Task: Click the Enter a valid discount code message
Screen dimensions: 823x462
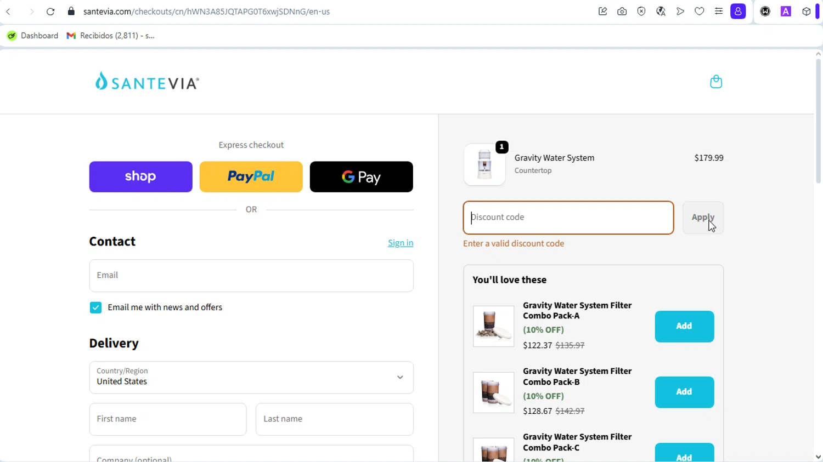Action: click(514, 243)
